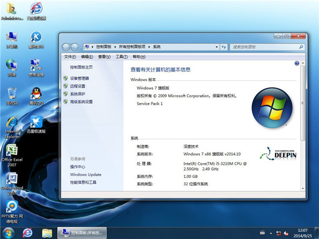The height and width of the screenshot is (239, 319).
Task: Click the '32 位操作系统' value
Action: pos(196,184)
